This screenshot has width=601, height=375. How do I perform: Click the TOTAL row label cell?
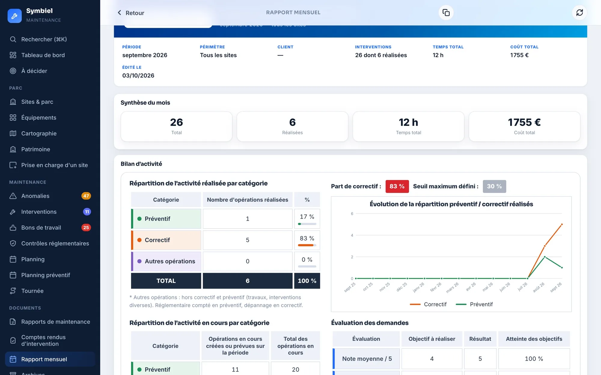[x=166, y=281]
